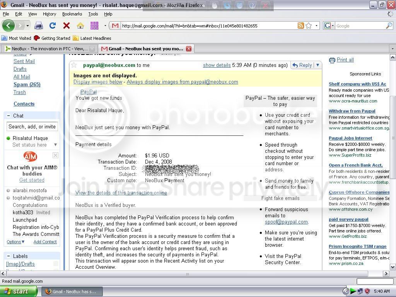Click the purple grid toolbar icon
The height and width of the screenshot is (297, 396).
pyautogui.click(x=94, y=26)
